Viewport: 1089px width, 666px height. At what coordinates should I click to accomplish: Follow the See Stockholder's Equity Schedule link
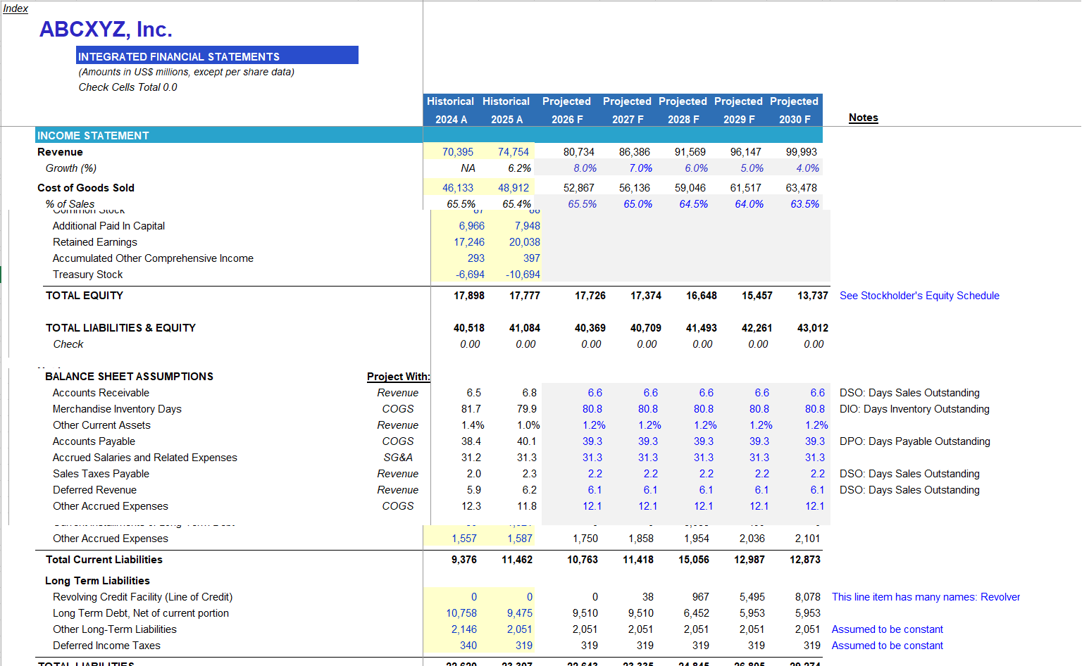click(x=919, y=295)
